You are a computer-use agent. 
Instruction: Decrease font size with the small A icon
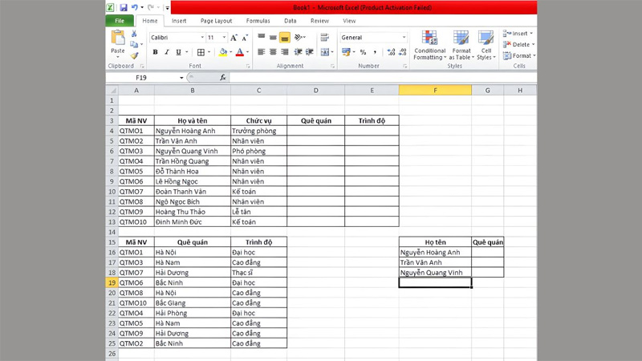coord(245,38)
